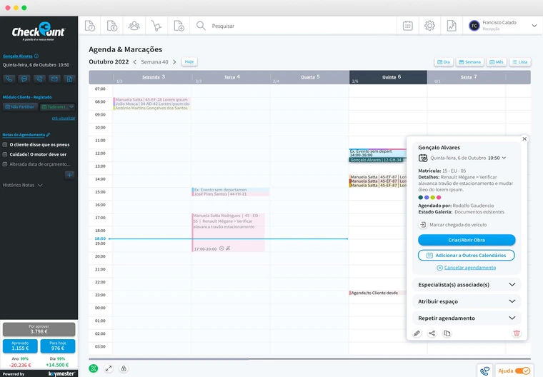Check 'Cuidado! O motor deve ser' note

click(x=6, y=154)
